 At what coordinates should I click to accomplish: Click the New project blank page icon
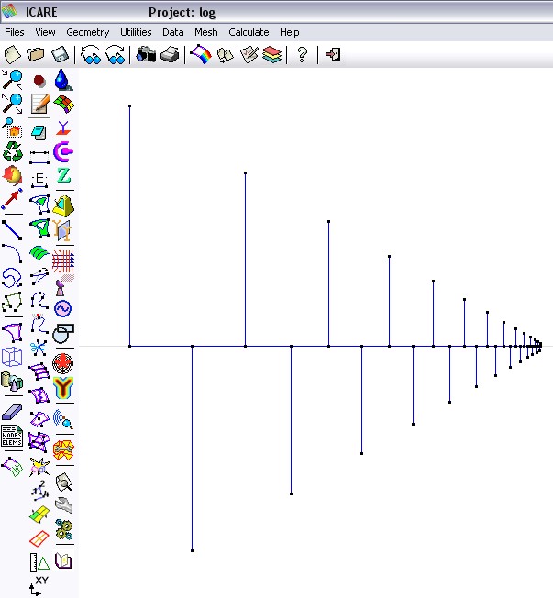[x=12, y=55]
